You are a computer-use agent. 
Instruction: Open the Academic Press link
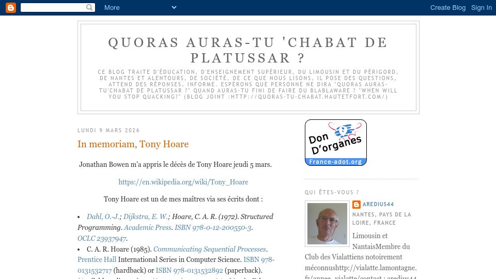tap(147, 227)
